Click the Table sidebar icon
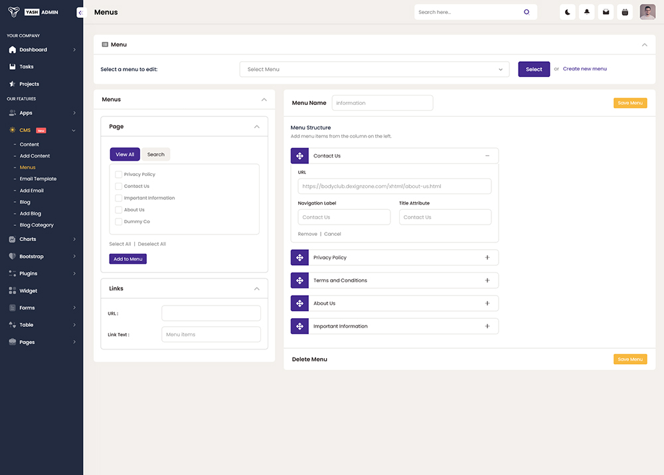664x475 pixels. tap(12, 325)
